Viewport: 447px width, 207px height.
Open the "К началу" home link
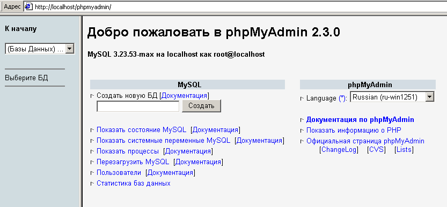pyautogui.click(x=21, y=29)
